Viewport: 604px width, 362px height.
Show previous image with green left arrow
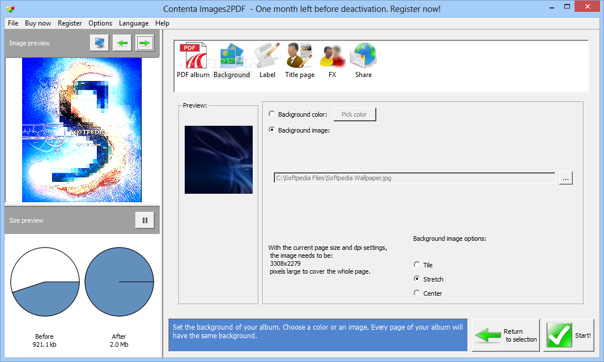[x=122, y=42]
